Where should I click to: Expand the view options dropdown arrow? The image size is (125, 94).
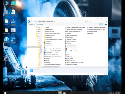pos(102,25)
